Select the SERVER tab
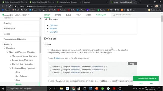 tap(47, 15)
